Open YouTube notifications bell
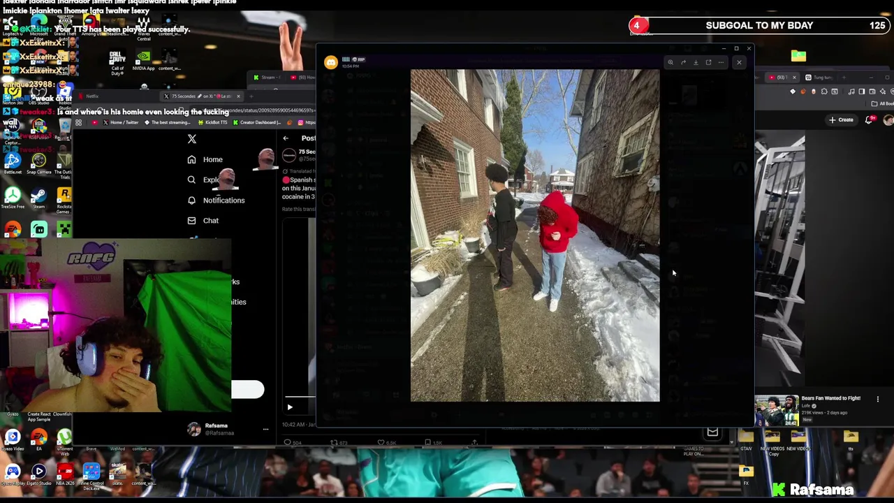The width and height of the screenshot is (894, 503). [869, 120]
